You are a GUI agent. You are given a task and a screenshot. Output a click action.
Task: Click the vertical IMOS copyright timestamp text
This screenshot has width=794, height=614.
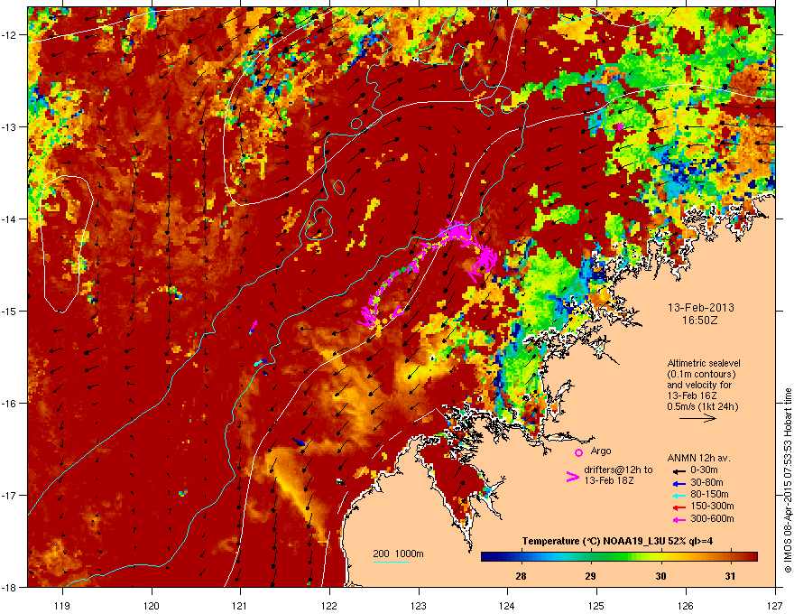pyautogui.click(x=788, y=480)
